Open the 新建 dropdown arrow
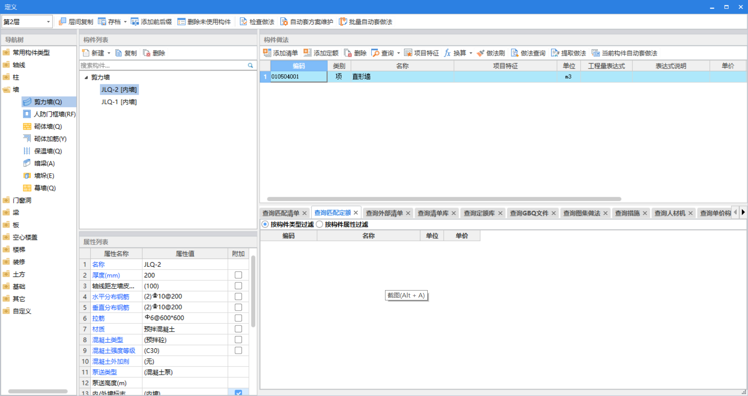This screenshot has height=396, width=748. (109, 53)
